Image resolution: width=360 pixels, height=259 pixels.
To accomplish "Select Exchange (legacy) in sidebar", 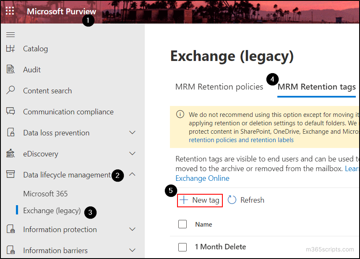I will 52,211.
